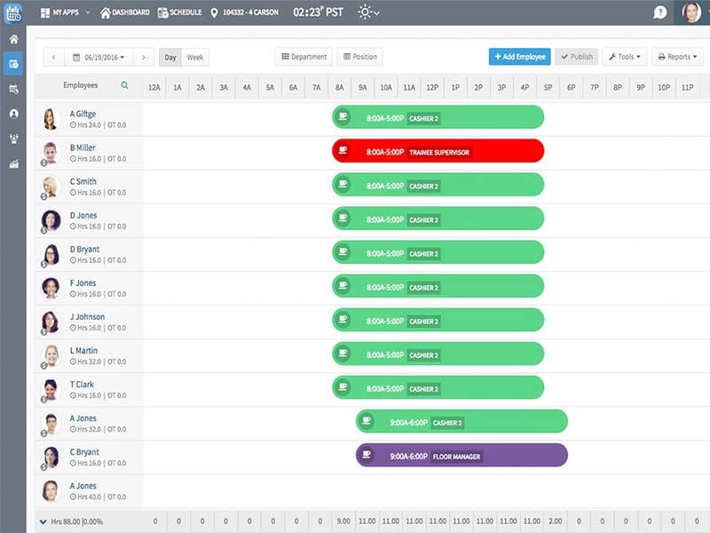Open My Apps dropdown menu
The image size is (710, 533).
pos(65,12)
